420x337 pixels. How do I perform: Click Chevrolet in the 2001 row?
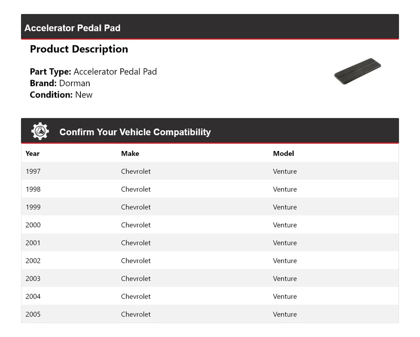tap(136, 243)
